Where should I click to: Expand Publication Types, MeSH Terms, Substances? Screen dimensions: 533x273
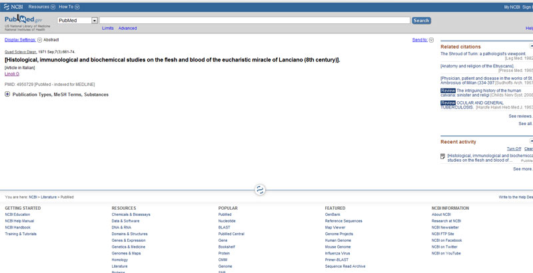click(x=61, y=95)
